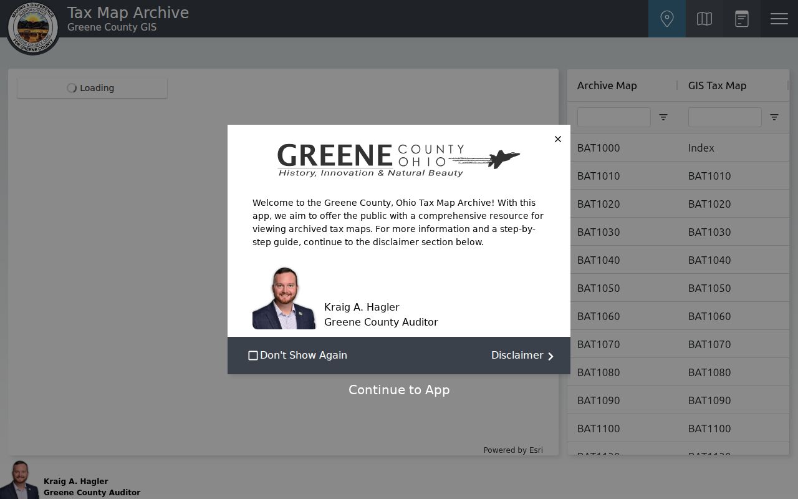Open the hamburger menu
Viewport: 798px width, 499px height.
point(779,19)
